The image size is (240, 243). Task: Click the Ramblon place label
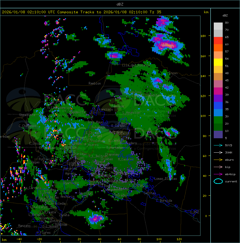pos(95,83)
